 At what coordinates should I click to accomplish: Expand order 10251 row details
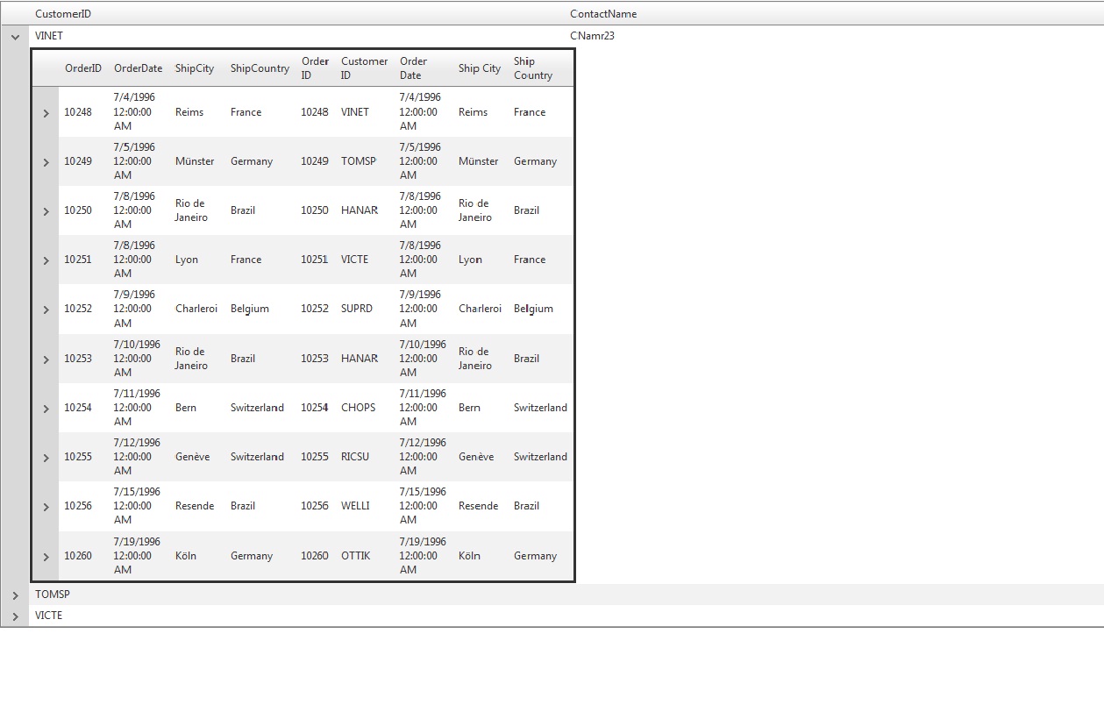tap(46, 260)
